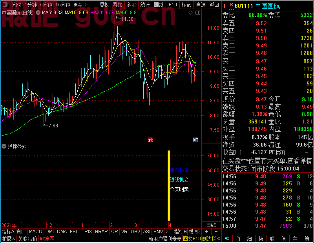Switch indicator to MACD
Image resolution: width=314 pixels, height=243 pixels.
coord(35,232)
